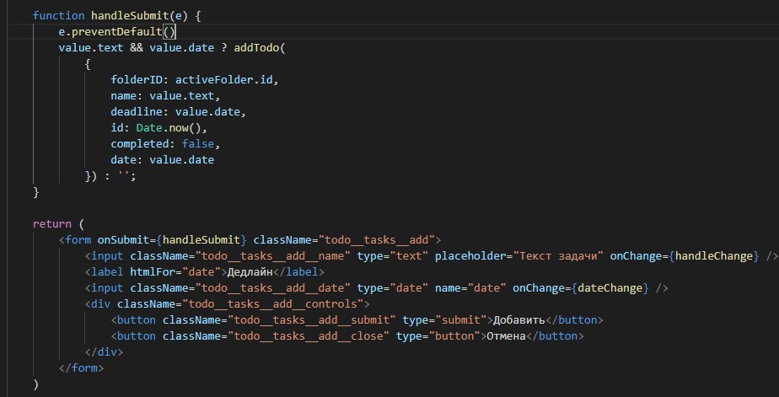Click the handleChange handler reference
Viewport: 779px width, 397px height.
pyautogui.click(x=714, y=256)
